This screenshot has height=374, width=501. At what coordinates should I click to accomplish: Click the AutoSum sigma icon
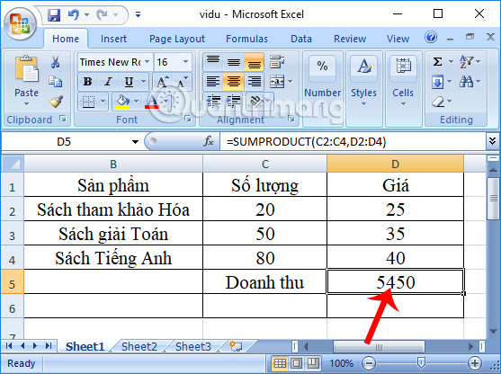pyautogui.click(x=437, y=61)
